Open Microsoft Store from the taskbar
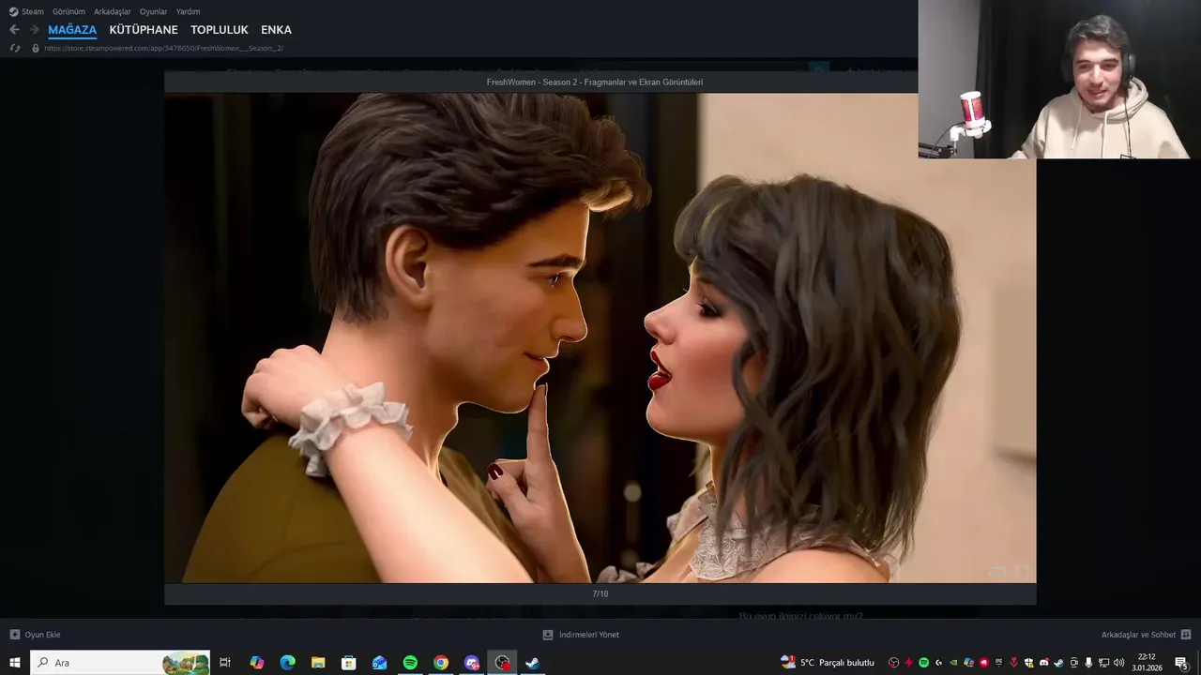This screenshot has height=675, width=1201. point(348,663)
